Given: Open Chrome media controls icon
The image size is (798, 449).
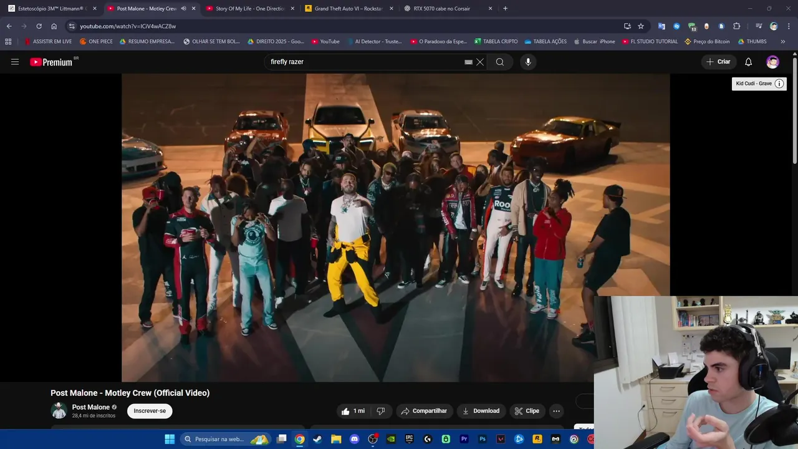Looking at the screenshot, I should [758, 26].
